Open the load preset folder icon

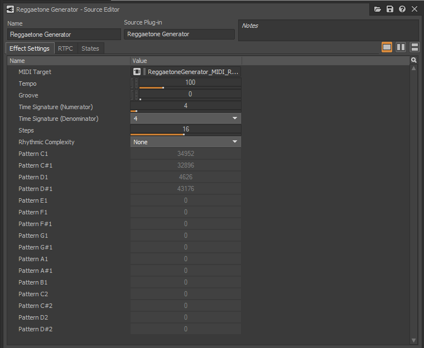(x=378, y=9)
